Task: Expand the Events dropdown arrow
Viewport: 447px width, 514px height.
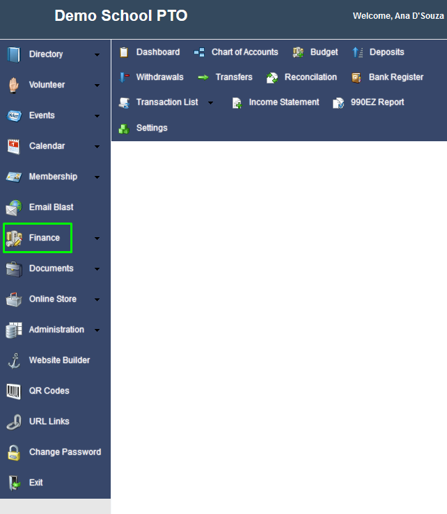Action: point(97,116)
